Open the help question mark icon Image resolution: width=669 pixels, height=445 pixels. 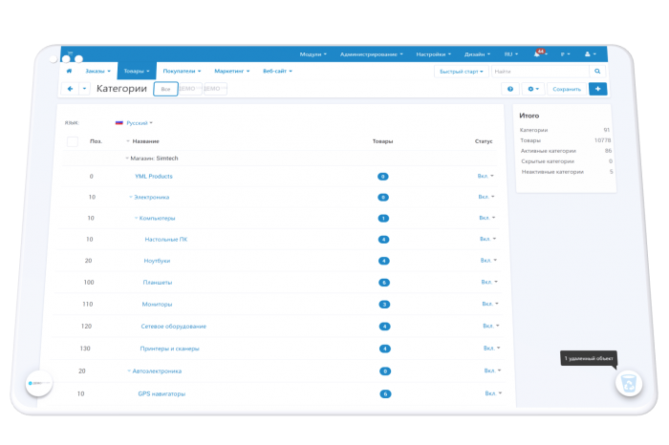click(x=509, y=89)
